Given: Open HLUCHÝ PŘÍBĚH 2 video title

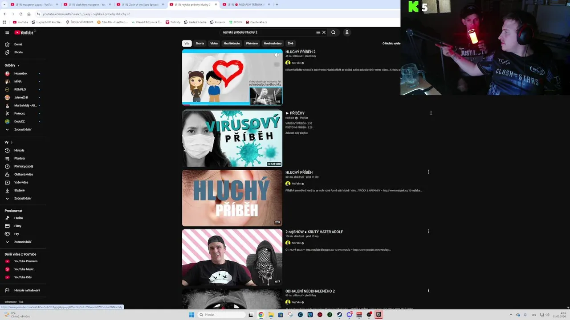Looking at the screenshot, I should point(301,52).
